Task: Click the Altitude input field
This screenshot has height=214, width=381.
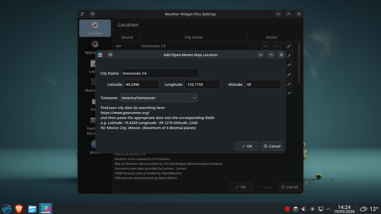Action: 263,85
